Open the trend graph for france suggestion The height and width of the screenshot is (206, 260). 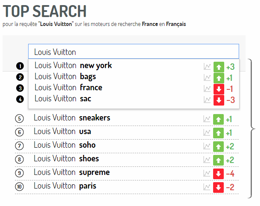click(x=207, y=89)
